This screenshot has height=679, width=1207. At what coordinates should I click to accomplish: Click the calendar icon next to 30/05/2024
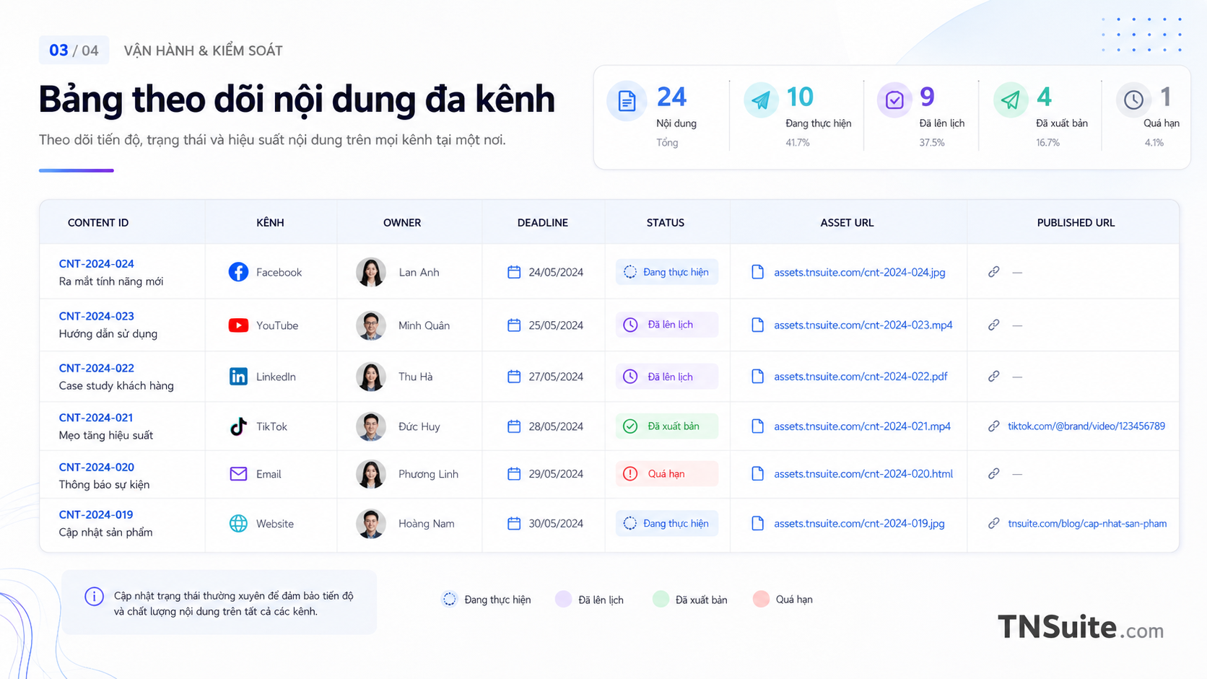tap(514, 524)
